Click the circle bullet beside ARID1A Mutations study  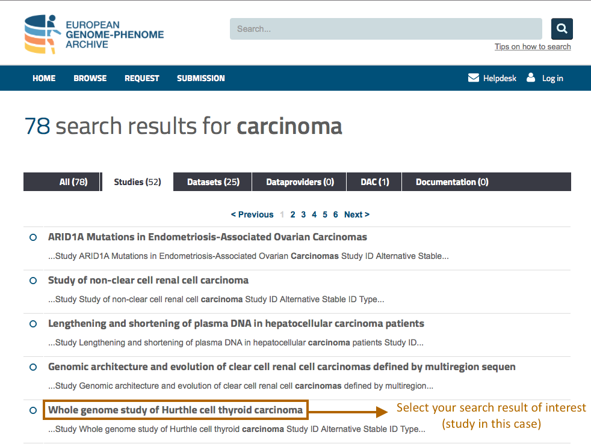click(33, 237)
